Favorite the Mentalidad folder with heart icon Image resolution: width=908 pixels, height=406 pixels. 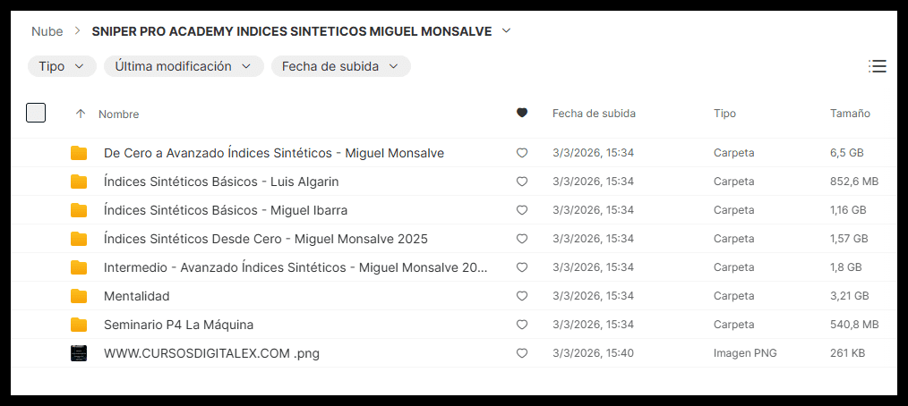[x=522, y=296]
